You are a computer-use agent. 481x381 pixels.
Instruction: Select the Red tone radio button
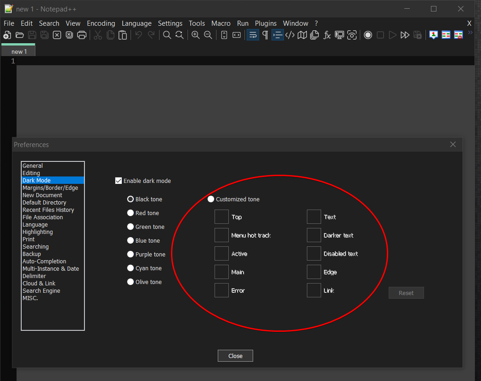click(x=130, y=213)
